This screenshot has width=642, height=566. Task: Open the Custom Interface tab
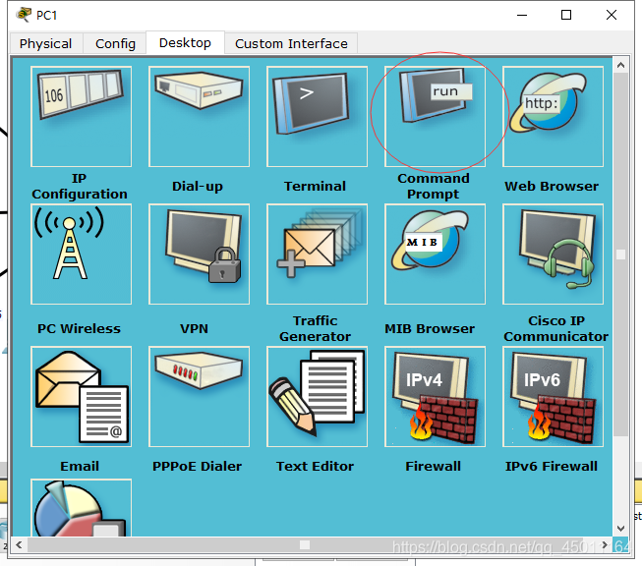[291, 43]
